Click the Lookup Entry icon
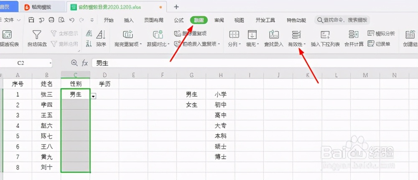Viewport: 418px width, 180px height. click(274, 35)
